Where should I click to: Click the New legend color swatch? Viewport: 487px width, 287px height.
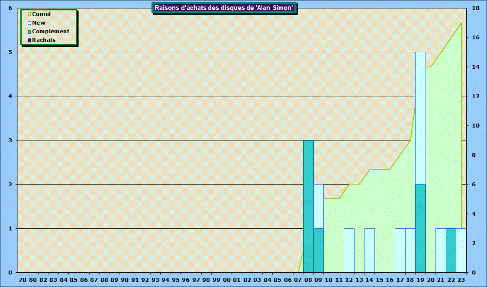point(29,23)
